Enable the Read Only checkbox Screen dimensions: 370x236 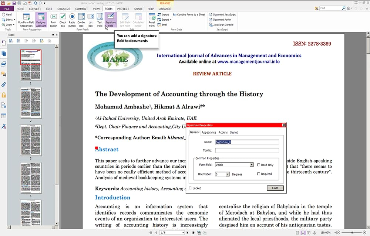(x=259, y=165)
